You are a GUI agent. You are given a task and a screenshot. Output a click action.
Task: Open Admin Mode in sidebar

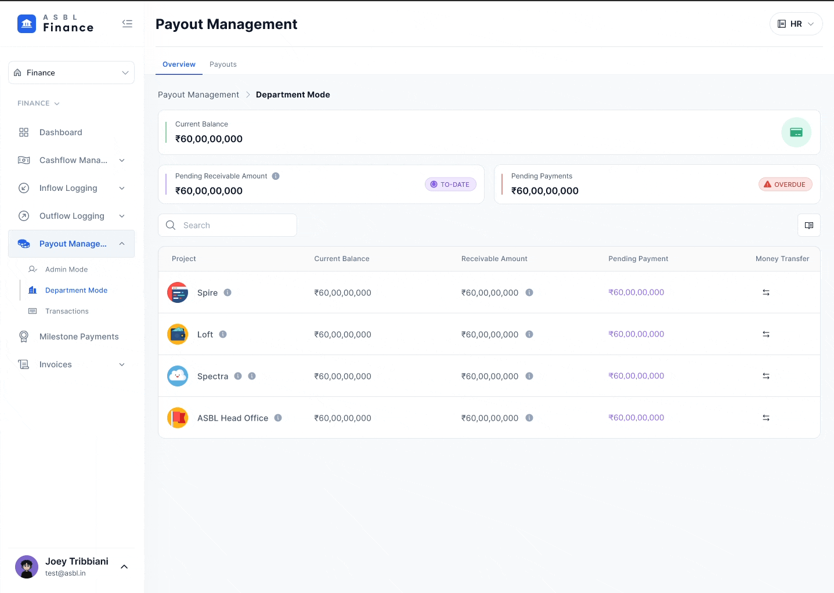(x=67, y=269)
